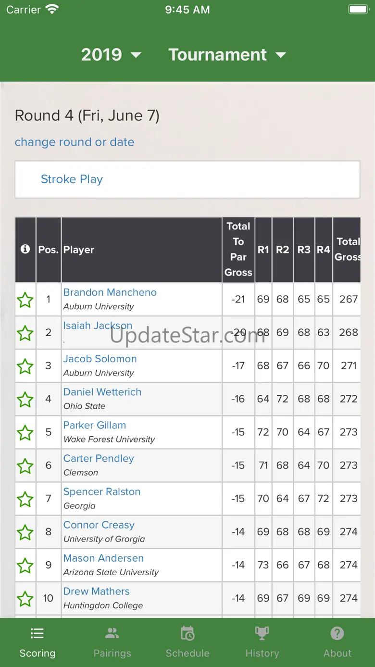Tap the History trophy icon

[262, 634]
